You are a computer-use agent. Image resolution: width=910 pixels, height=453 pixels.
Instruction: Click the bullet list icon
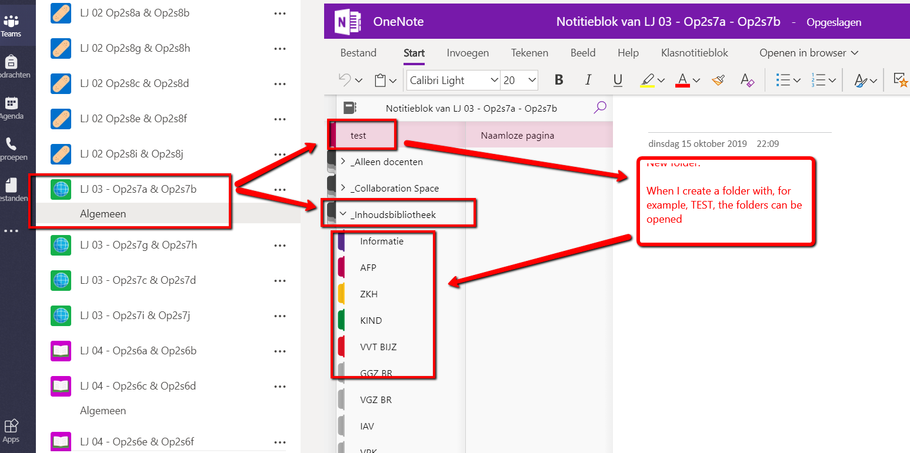click(x=783, y=80)
